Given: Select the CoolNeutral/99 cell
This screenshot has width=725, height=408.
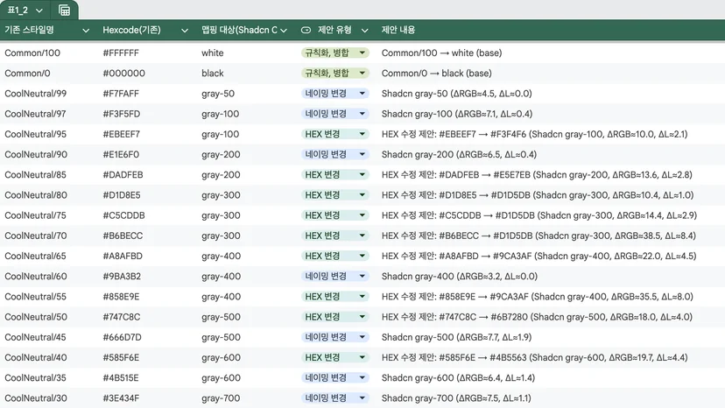Looking at the screenshot, I should [36, 94].
